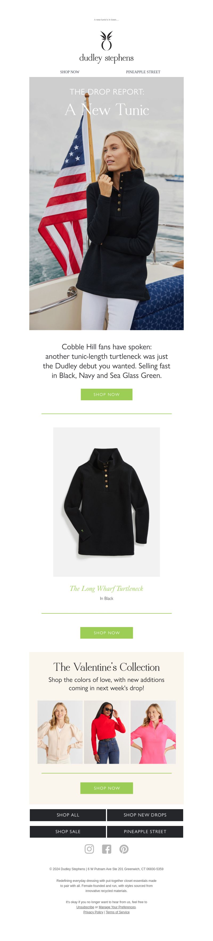
Task: Open the PINEAPPLE STREET header link
Action: tap(143, 72)
